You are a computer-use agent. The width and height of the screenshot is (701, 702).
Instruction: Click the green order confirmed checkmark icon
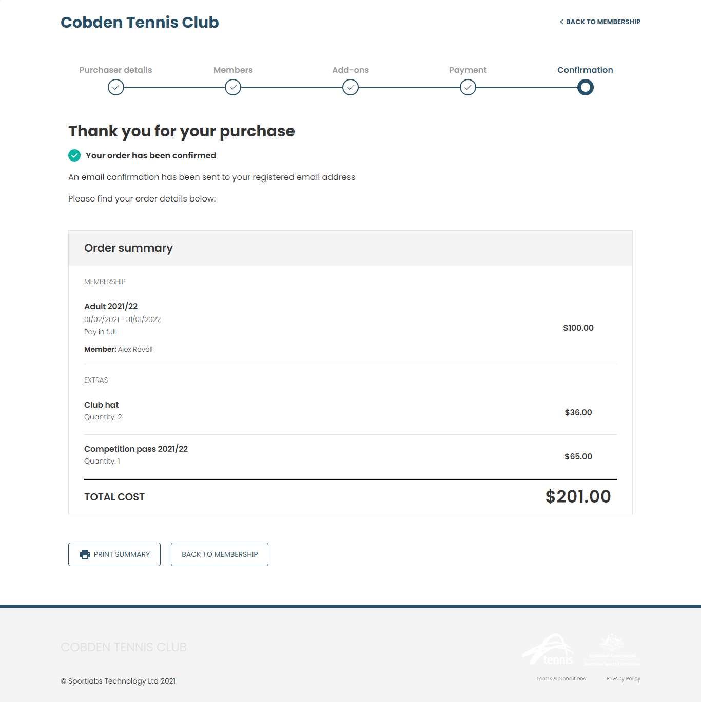point(74,155)
